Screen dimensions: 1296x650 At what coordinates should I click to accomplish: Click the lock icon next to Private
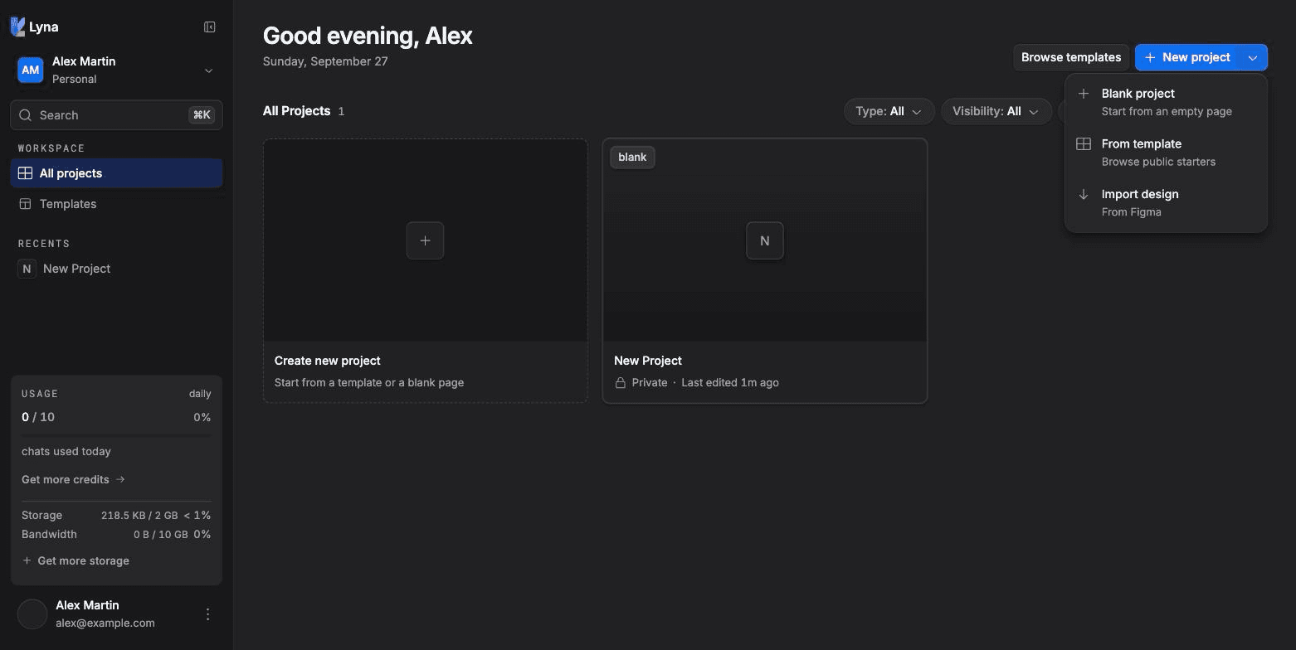[620, 383]
